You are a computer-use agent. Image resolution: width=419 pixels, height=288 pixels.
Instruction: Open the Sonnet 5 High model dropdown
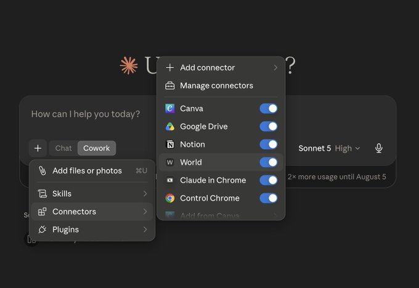pyautogui.click(x=329, y=148)
